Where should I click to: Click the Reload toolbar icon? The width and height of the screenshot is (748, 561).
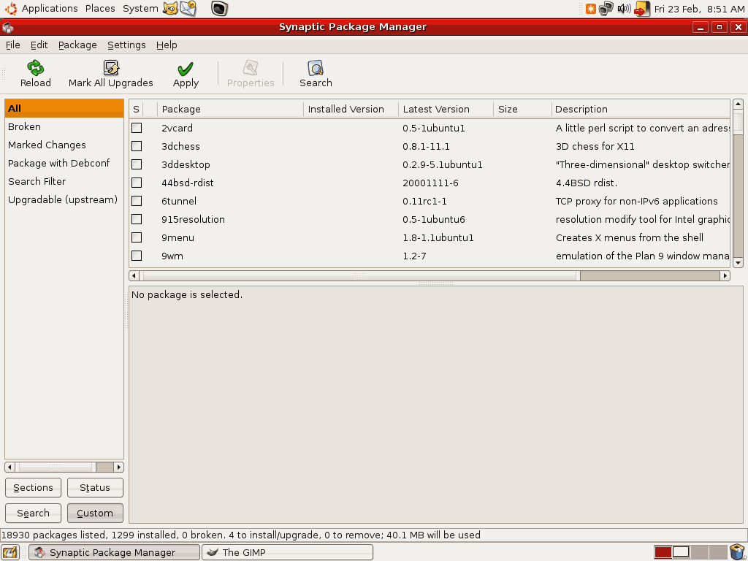point(35,68)
